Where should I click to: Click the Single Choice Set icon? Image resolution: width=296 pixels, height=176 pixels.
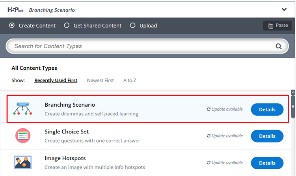coord(23,135)
